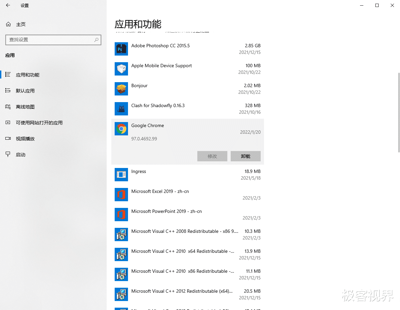Click the 20.5 MB size value
The width and height of the screenshot is (400, 310).
[253, 291]
